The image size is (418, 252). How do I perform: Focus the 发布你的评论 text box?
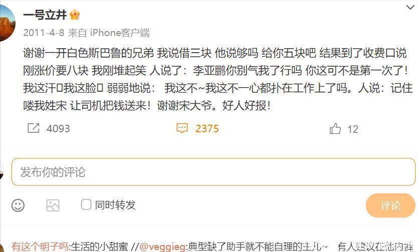click(214, 172)
